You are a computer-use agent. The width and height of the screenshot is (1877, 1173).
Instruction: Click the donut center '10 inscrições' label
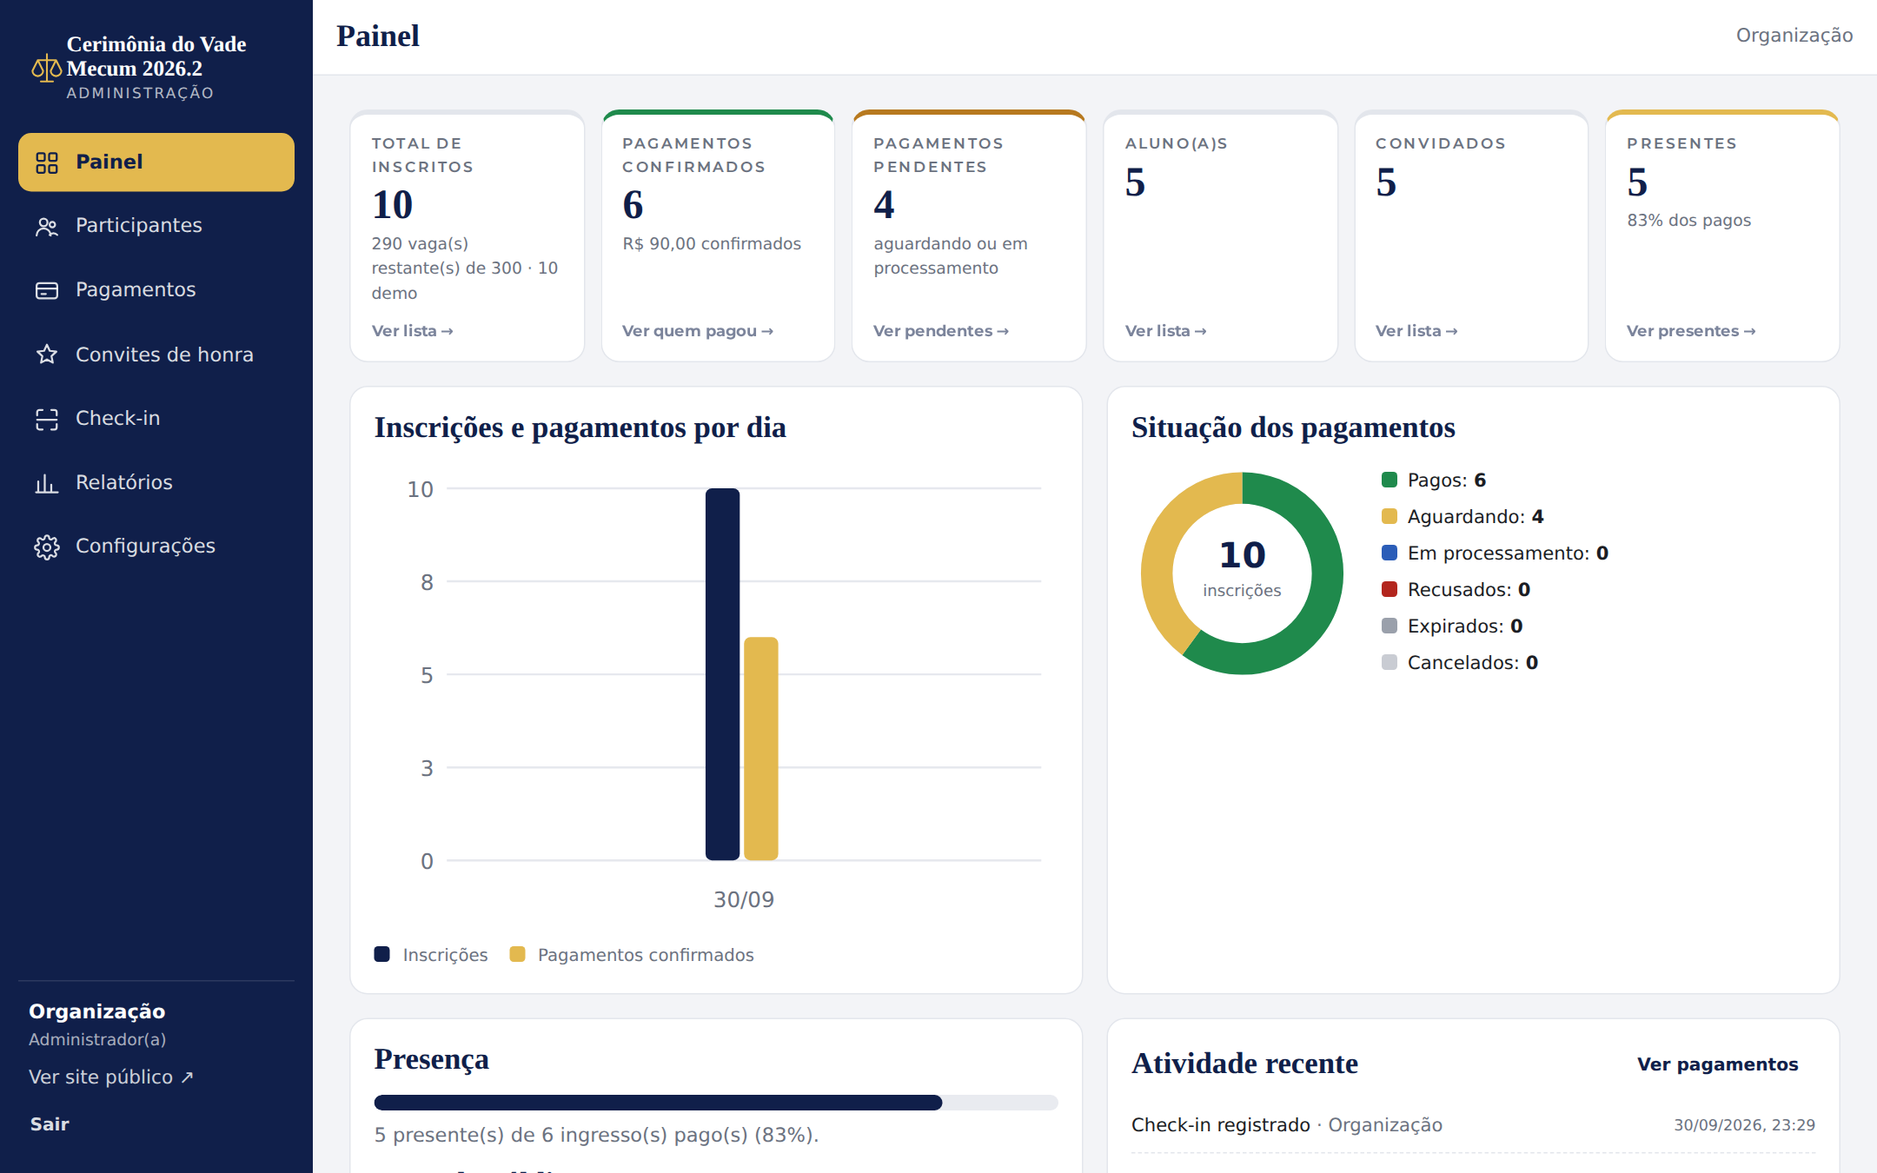[1242, 569]
